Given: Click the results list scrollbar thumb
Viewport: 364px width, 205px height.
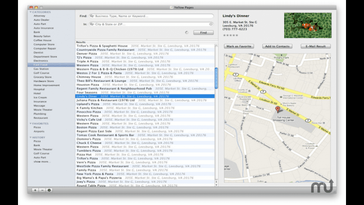Looking at the screenshot, I should click(216, 78).
